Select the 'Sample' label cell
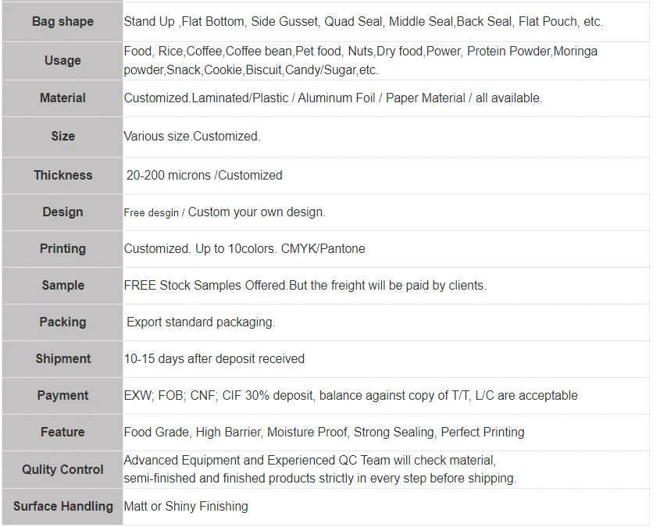 pyautogui.click(x=62, y=285)
